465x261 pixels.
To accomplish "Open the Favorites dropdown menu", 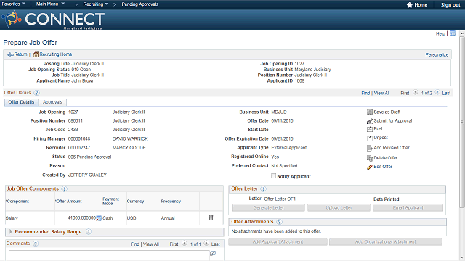I will coord(13,4).
